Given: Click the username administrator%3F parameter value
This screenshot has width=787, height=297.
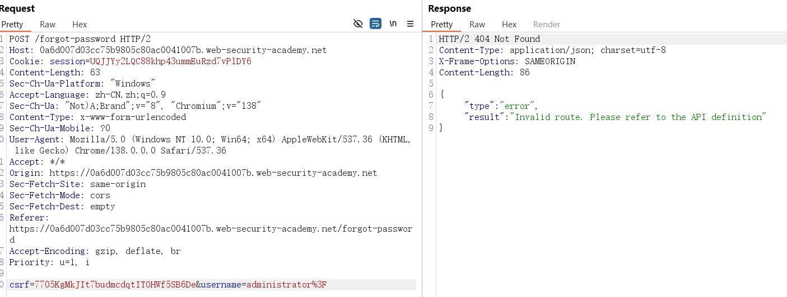Looking at the screenshot, I should (x=287, y=285).
